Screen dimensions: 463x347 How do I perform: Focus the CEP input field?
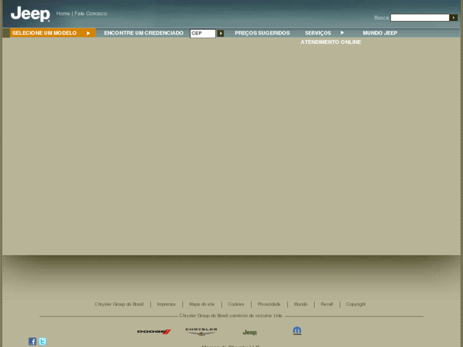click(203, 33)
